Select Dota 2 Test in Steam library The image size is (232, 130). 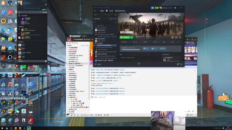[100, 26]
